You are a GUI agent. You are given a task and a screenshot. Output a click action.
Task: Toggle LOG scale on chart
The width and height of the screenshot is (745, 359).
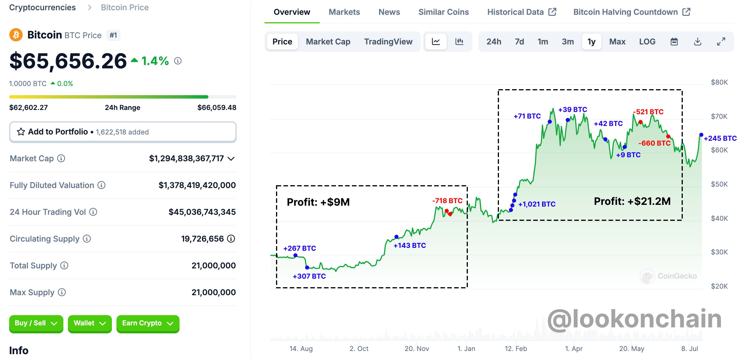coord(647,42)
